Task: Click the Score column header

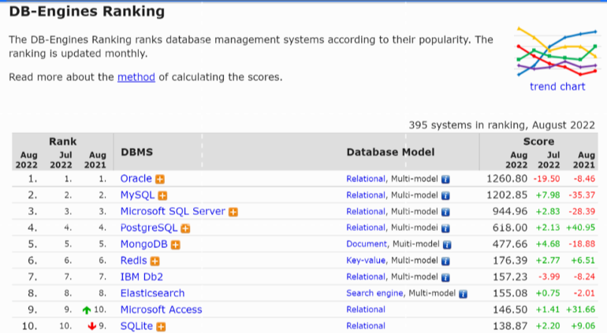Action: 538,142
